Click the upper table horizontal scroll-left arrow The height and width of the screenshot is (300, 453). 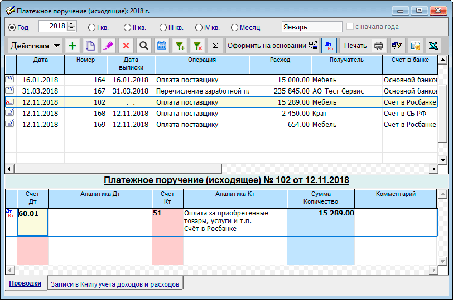coord(9,169)
